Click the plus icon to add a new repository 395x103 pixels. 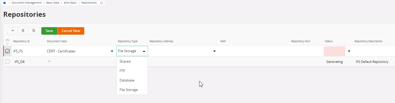(13, 31)
